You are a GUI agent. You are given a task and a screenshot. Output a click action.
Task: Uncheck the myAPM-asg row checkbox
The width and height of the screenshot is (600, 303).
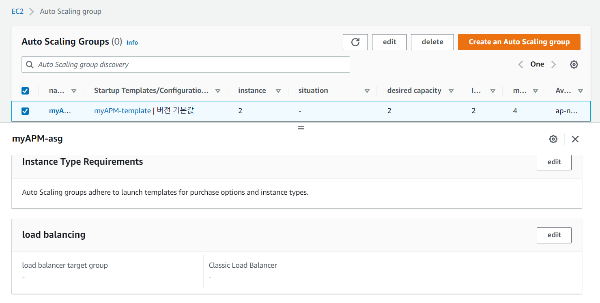click(x=25, y=111)
